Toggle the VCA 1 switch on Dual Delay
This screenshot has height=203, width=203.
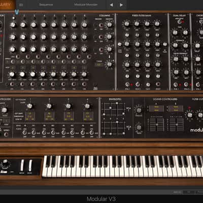tap(176, 84)
